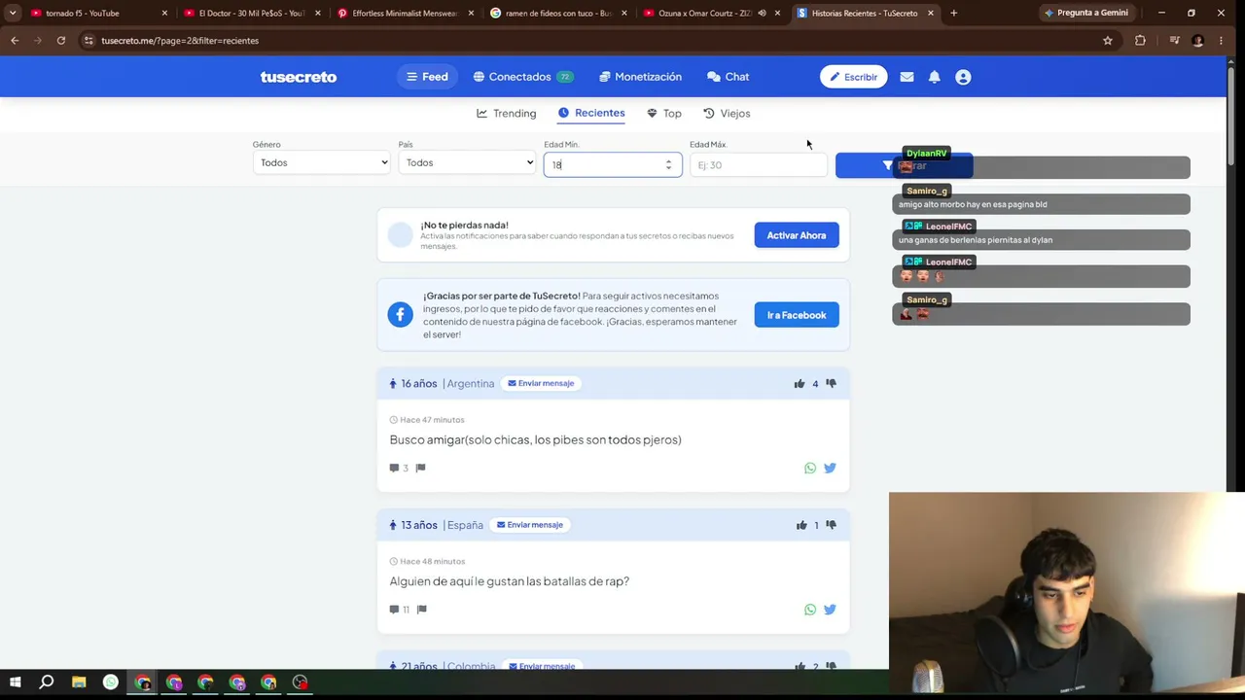Click Activar Ahora notifications button
Image resolution: width=1245 pixels, height=700 pixels.
click(796, 235)
